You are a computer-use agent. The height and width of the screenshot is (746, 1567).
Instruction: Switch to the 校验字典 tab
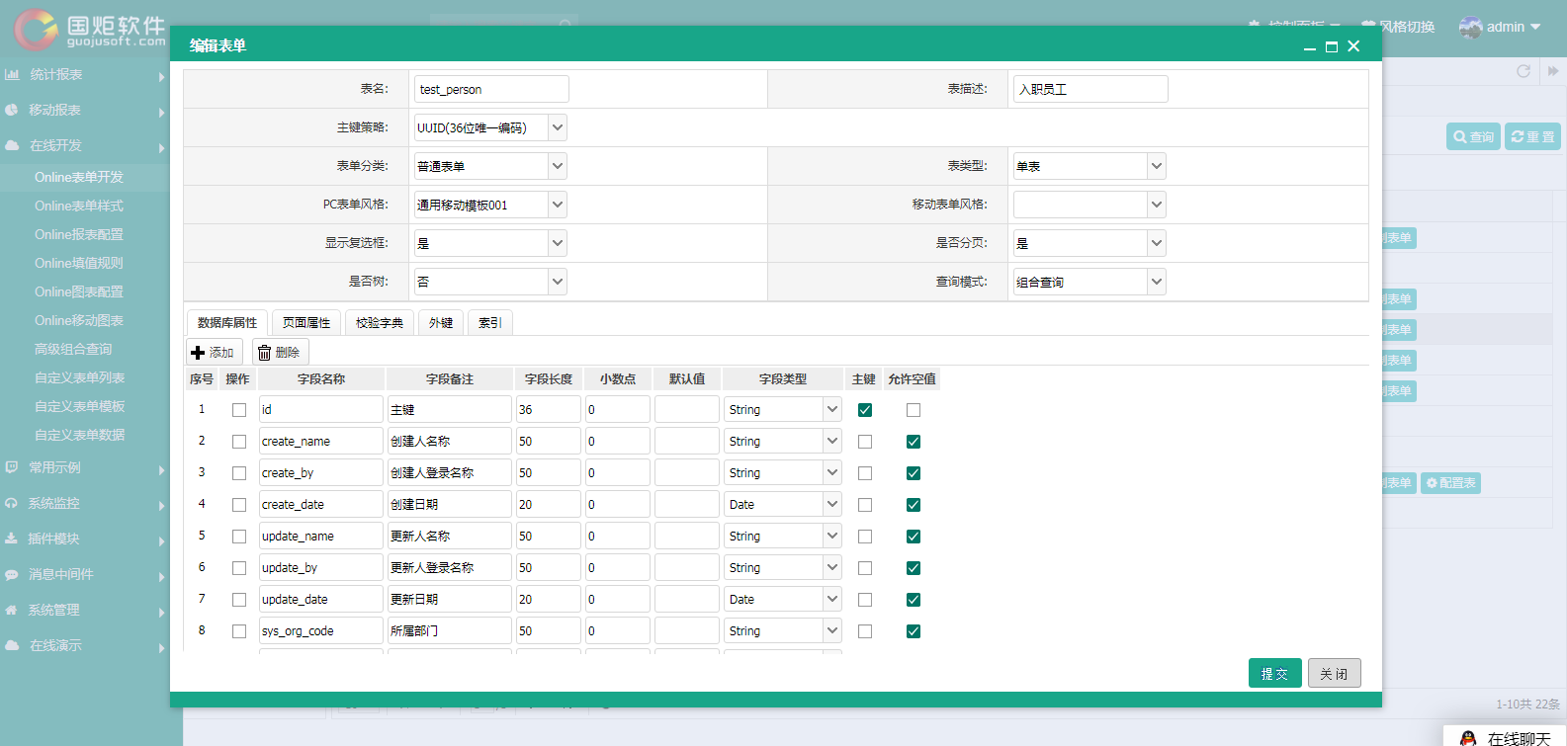tap(380, 323)
